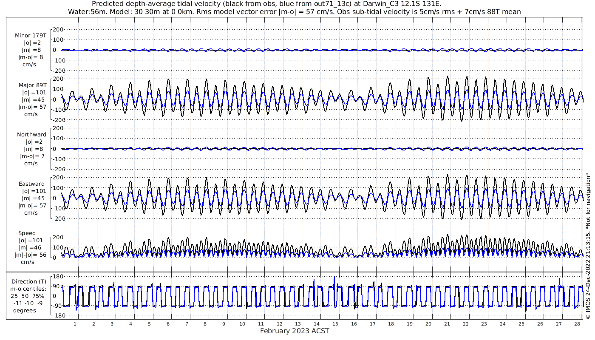595x340 pixels.
Task: Click day tick label '25' on time axis
Action: (x=521, y=324)
